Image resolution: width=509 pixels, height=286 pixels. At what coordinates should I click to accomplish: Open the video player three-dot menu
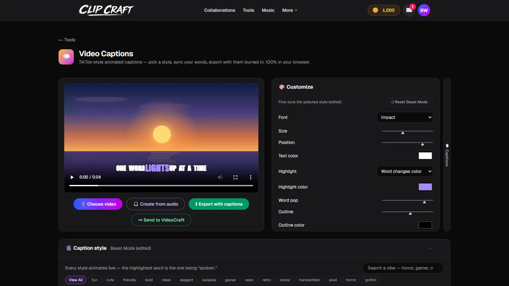click(x=251, y=177)
